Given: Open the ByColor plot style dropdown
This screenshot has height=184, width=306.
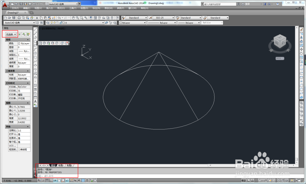Looking at the screenshot, I should coord(212,23).
